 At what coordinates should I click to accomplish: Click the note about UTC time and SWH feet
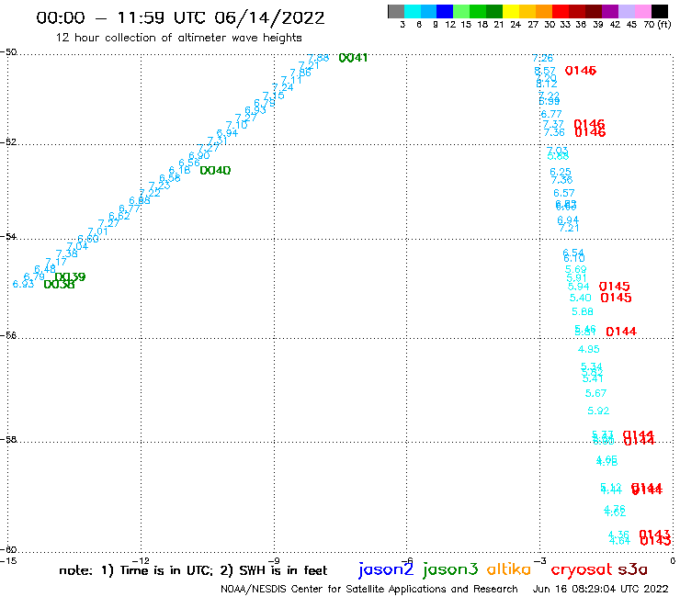(193, 570)
